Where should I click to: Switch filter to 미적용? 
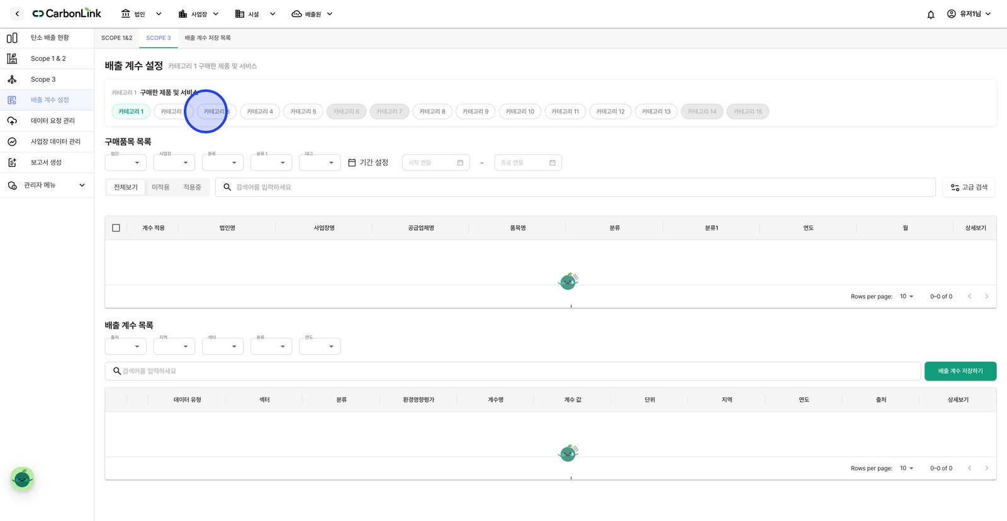160,188
